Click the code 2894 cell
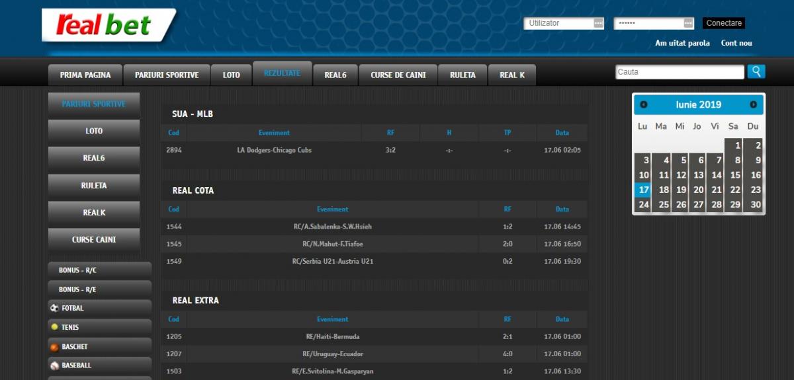Viewport: 794px width, 380px height. pyautogui.click(x=174, y=150)
